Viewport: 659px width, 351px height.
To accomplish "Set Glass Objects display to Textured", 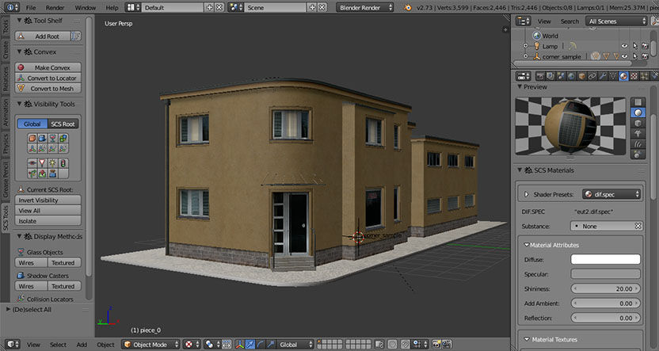I will point(63,263).
